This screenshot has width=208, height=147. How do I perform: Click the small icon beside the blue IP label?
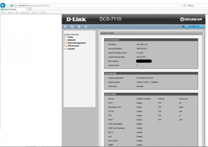point(183,27)
